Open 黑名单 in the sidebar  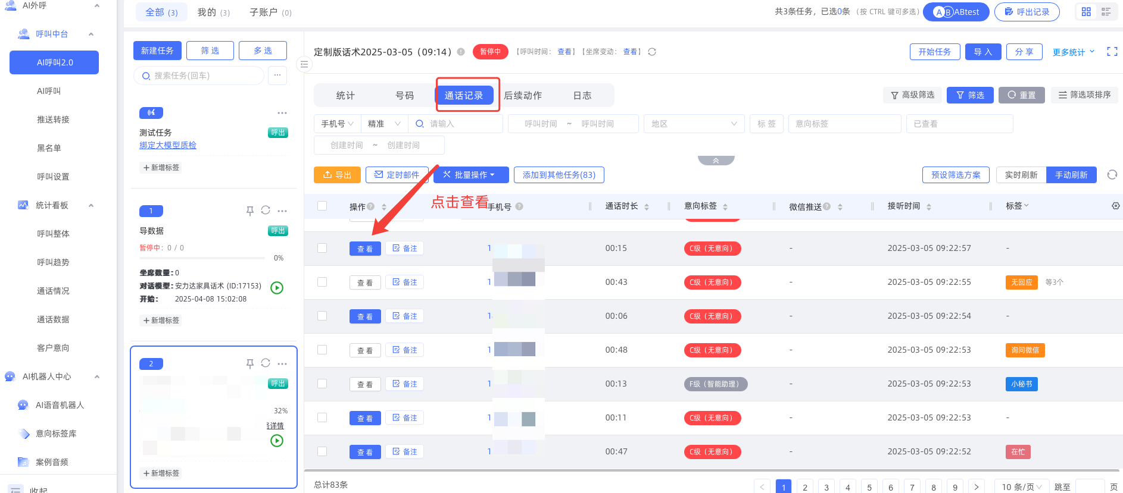click(49, 148)
